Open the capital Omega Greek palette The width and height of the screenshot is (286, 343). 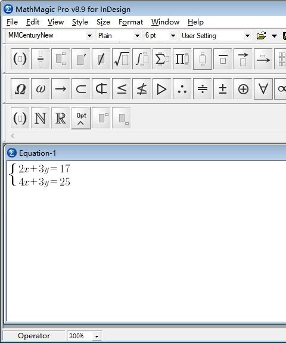[x=20, y=89]
